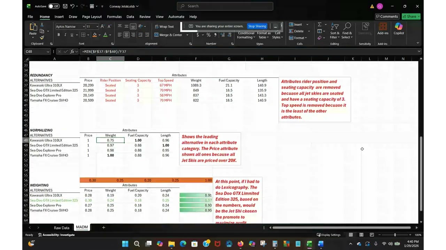
Task: Toggle the AutoSave switch
Action: pos(54,6)
